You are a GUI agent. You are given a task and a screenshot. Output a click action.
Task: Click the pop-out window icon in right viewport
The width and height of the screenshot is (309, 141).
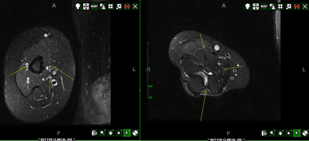point(289,6)
